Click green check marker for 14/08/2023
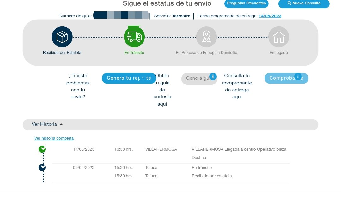The image size is (341, 209). 42,149
